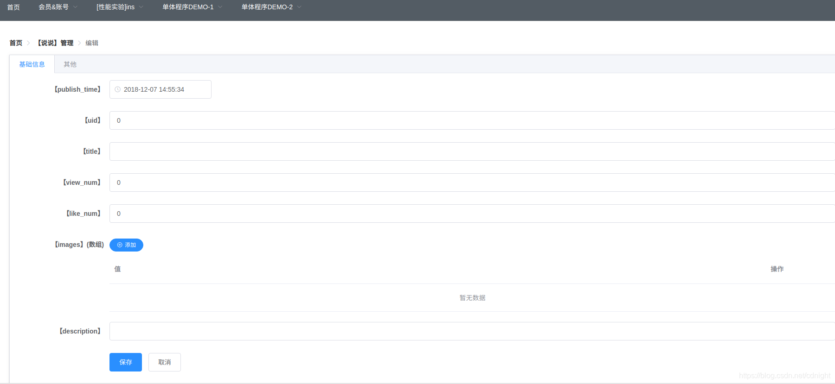835x384 pixels.
Task: Open the 单体程序DEMO-1 menu
Action: (x=188, y=7)
